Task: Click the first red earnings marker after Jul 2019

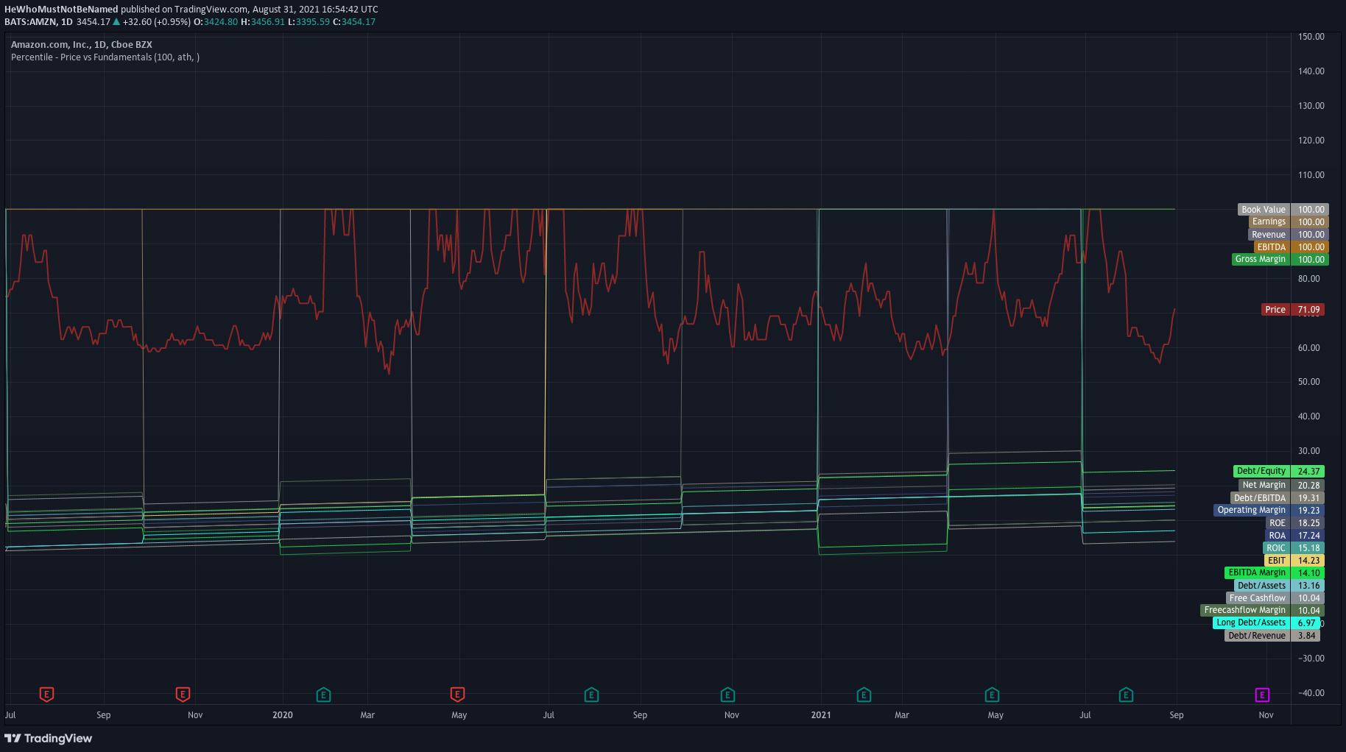Action: click(x=46, y=694)
